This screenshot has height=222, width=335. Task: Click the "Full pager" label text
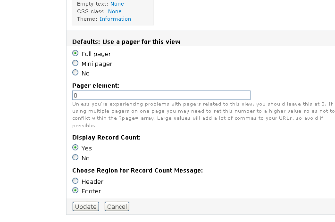96,54
